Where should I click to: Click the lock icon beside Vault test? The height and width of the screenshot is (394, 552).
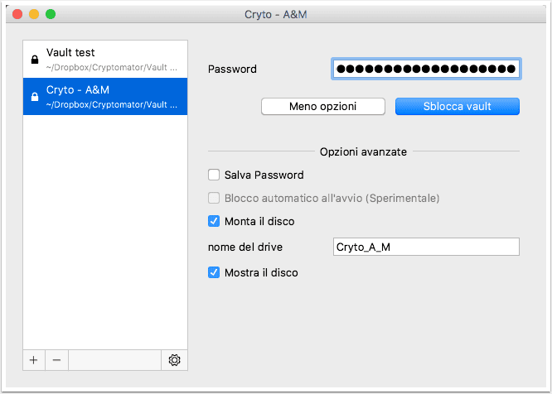click(35, 60)
